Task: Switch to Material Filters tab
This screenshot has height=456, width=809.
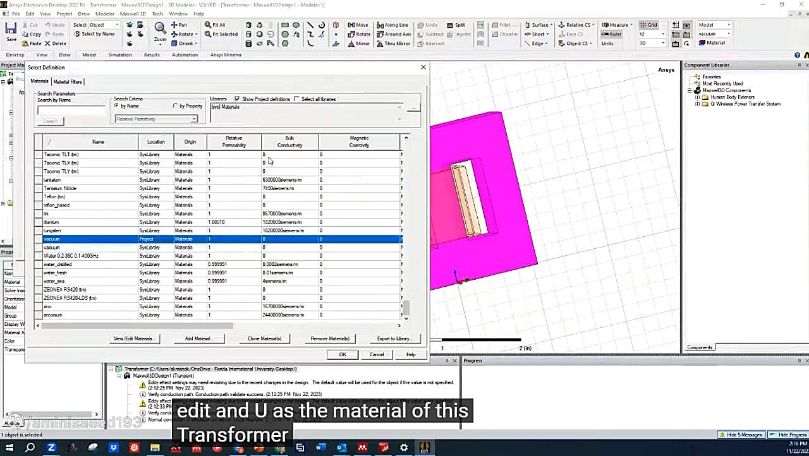Action: [x=68, y=81]
